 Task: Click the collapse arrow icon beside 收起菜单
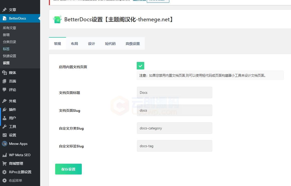tap(5, 180)
